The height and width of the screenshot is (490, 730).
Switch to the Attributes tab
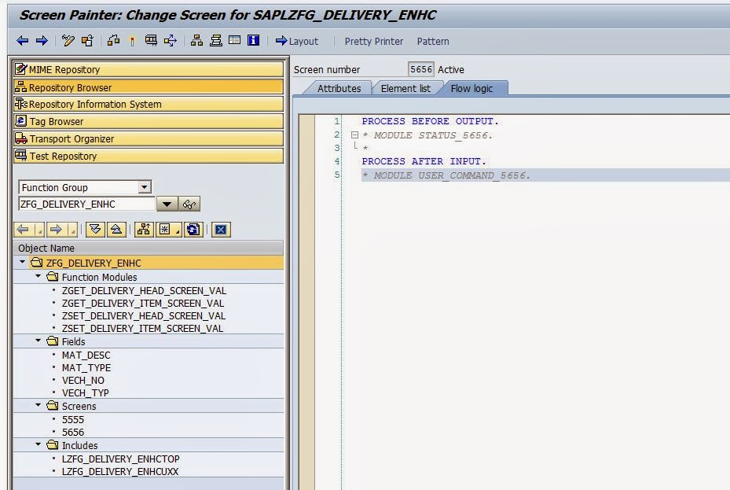[x=338, y=88]
